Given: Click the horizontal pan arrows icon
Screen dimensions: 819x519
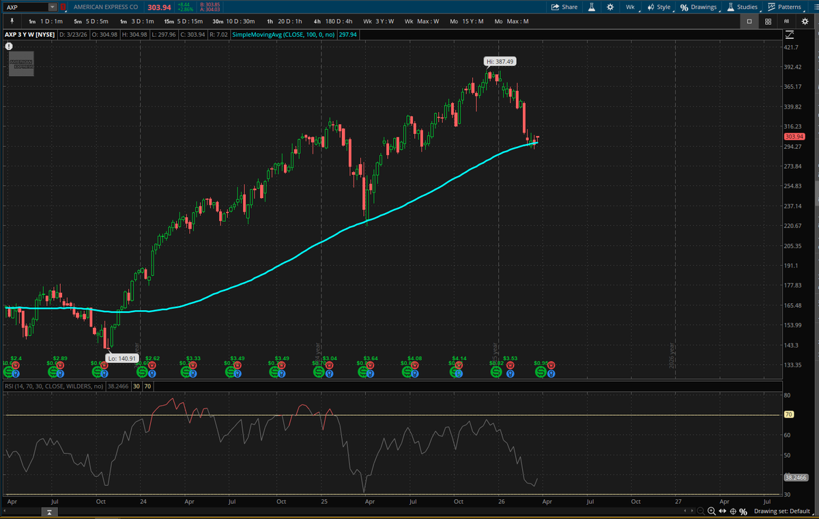Looking at the screenshot, I should [723, 511].
